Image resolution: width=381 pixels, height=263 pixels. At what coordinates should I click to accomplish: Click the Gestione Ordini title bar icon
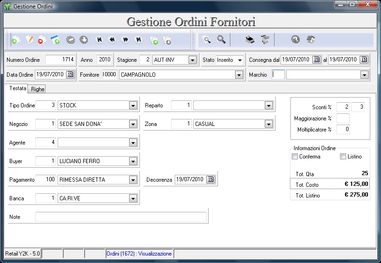7,7
